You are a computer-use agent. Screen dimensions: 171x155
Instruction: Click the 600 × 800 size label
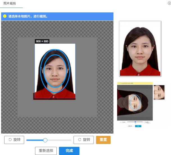pyautogui.click(x=42, y=41)
